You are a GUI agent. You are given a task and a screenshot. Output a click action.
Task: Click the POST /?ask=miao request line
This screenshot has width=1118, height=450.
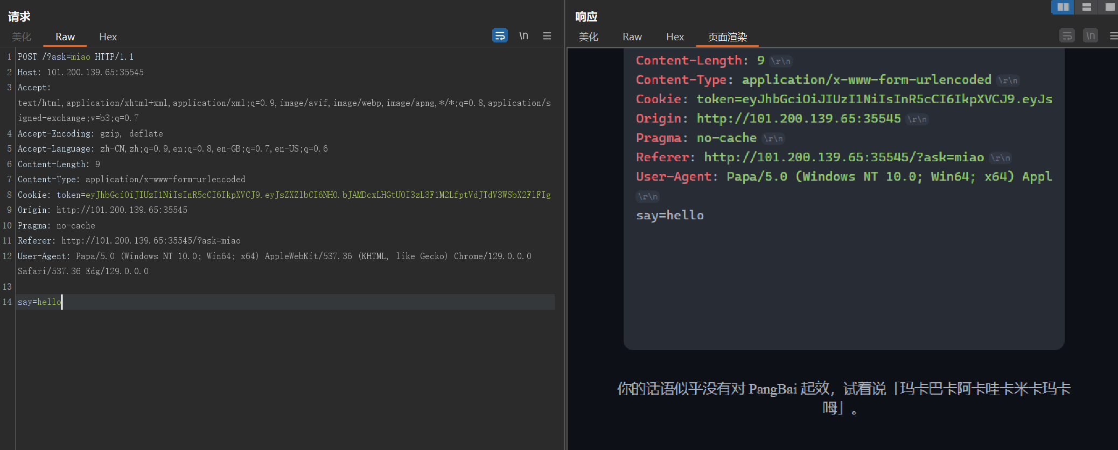[x=75, y=56]
